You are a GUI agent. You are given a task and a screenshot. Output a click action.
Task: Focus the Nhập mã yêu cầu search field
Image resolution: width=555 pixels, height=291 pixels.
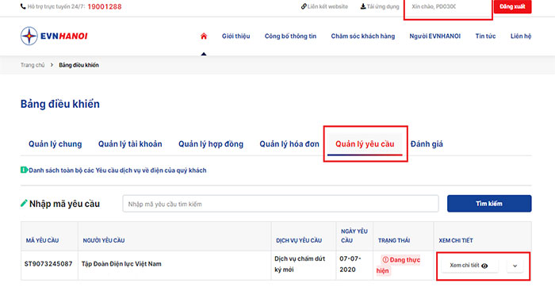click(281, 204)
